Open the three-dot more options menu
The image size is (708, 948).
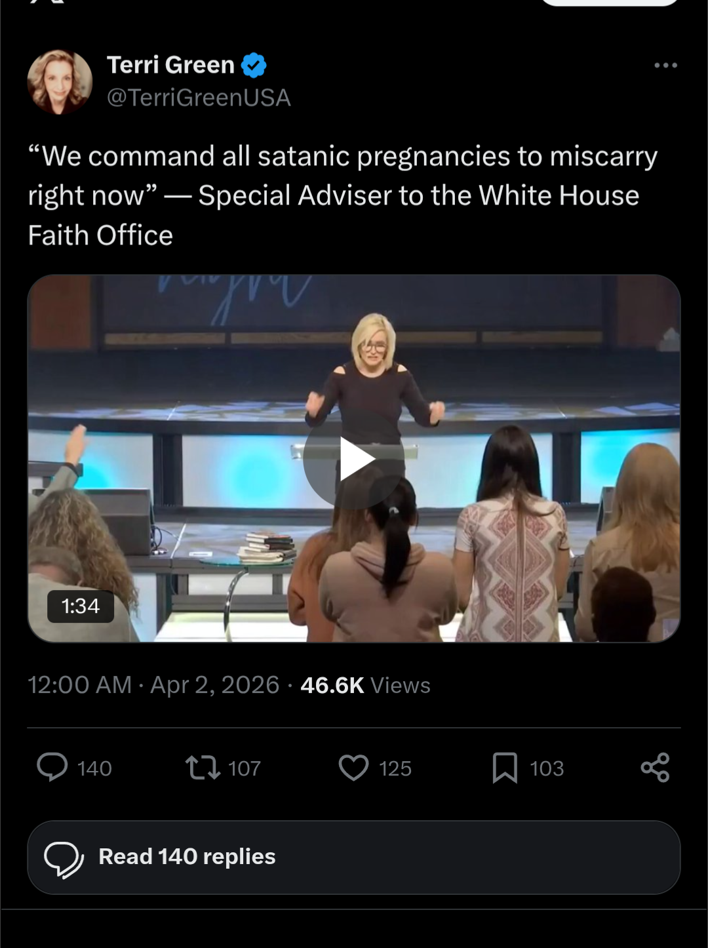pyautogui.click(x=665, y=66)
